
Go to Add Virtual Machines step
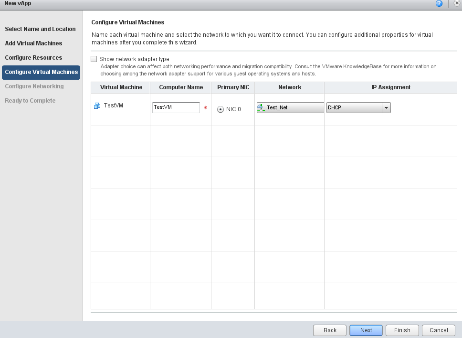33,43
